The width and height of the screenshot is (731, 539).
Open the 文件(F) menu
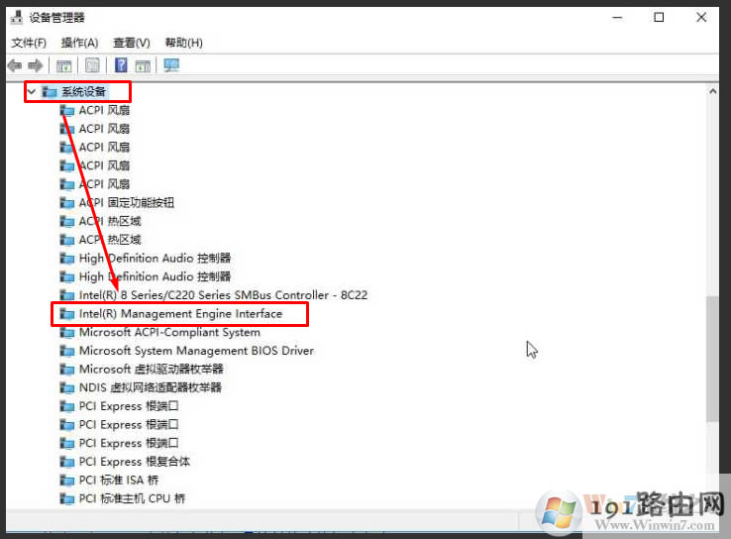click(x=29, y=43)
